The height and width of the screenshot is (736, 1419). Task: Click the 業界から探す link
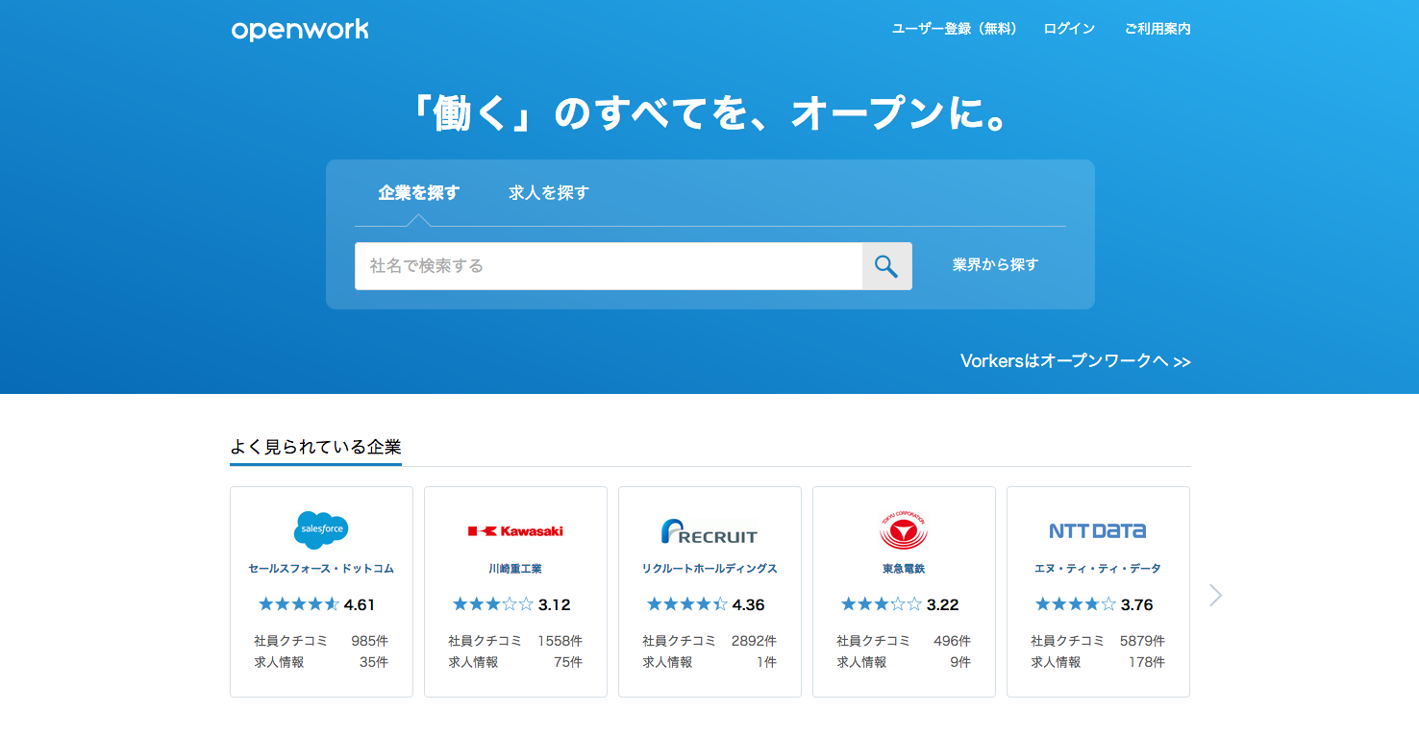tap(996, 265)
